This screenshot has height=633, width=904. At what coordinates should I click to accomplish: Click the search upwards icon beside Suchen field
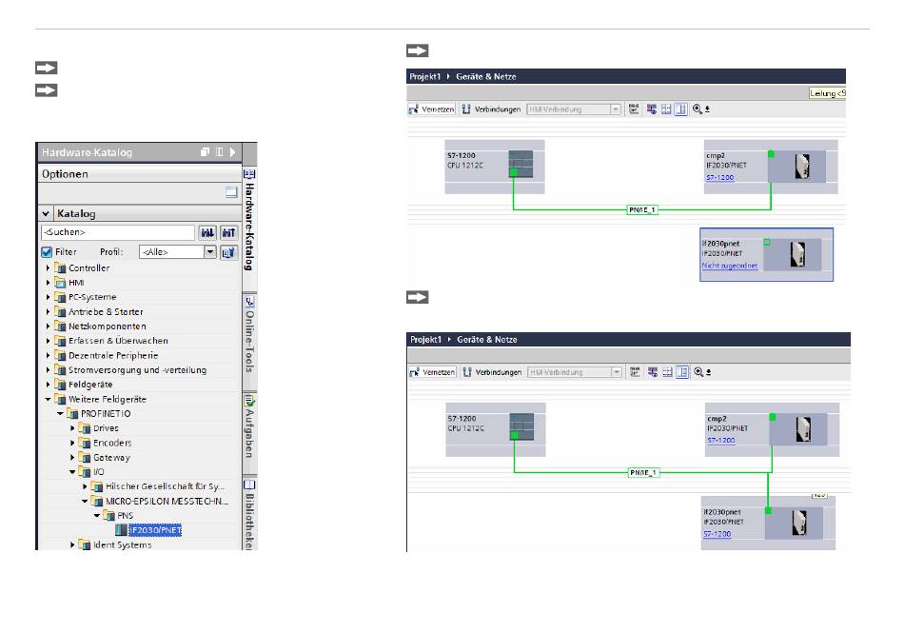coord(229,232)
